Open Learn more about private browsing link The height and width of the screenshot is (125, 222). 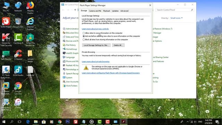pyautogui.click(x=96, y=62)
